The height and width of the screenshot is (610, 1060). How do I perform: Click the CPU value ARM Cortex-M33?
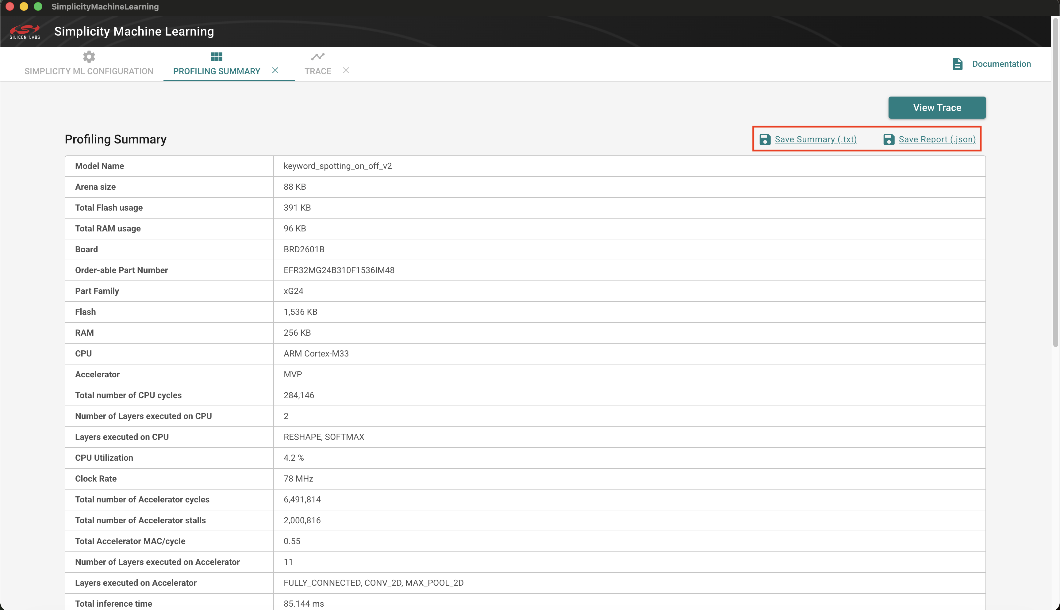(316, 354)
